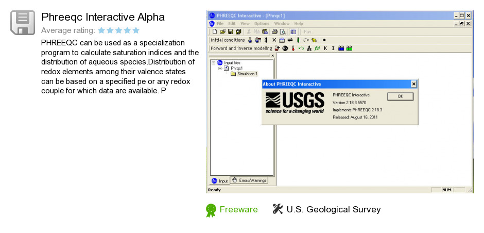The width and height of the screenshot is (484, 233).
Task: Restore the inner Phrqc1 document window
Action: pos(462,24)
